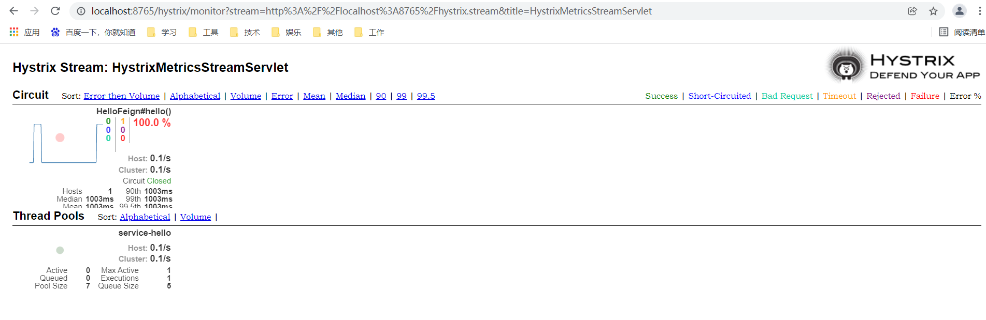The width and height of the screenshot is (986, 320).
Task: Open the 其他 bookmark folder
Action: point(328,32)
